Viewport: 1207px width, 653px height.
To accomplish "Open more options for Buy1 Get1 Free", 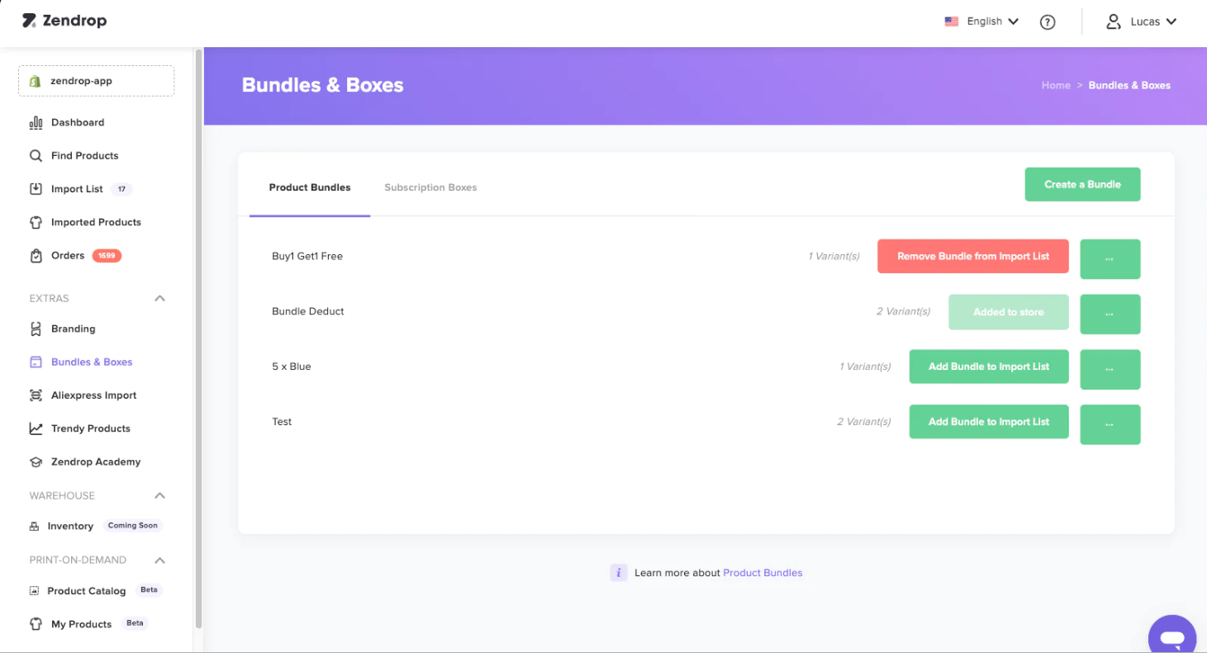I will [x=1110, y=259].
